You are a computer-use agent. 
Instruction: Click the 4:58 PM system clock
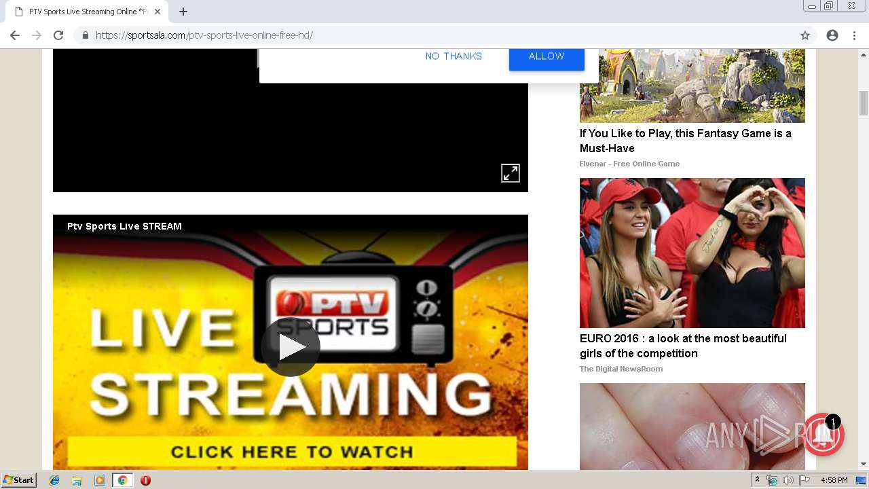pos(834,480)
